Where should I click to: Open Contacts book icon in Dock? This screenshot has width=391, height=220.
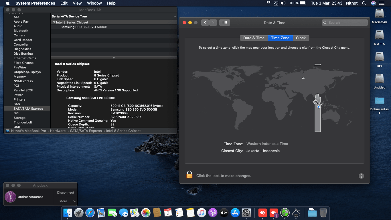(x=157, y=213)
